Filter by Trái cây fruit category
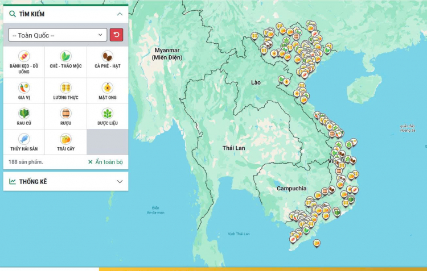Image resolution: width=427 pixels, height=271 pixels. [x=65, y=139]
